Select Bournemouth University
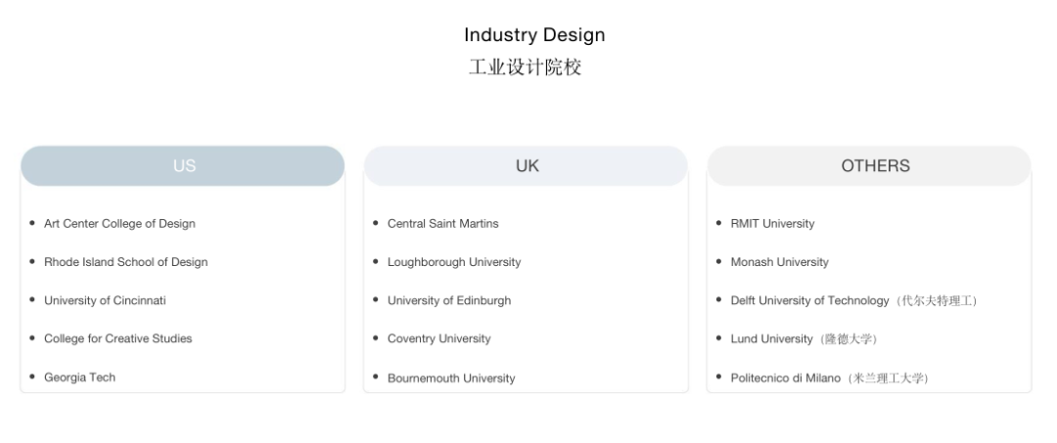 (451, 378)
